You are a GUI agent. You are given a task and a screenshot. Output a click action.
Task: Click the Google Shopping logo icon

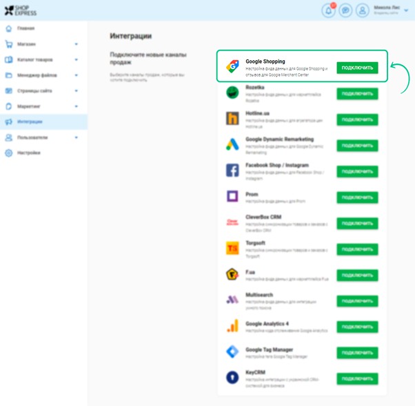232,67
